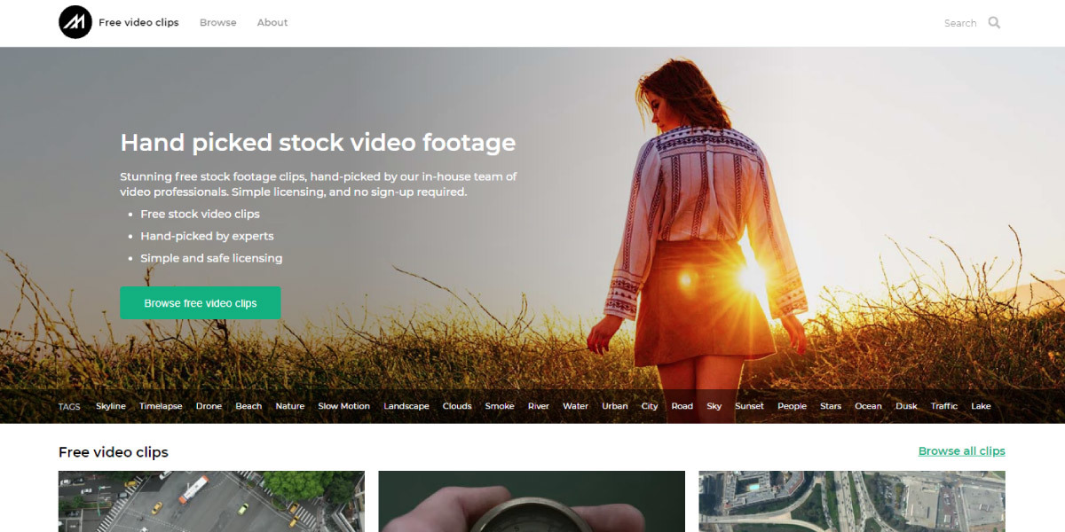Click the search magnifier icon

coord(994,23)
